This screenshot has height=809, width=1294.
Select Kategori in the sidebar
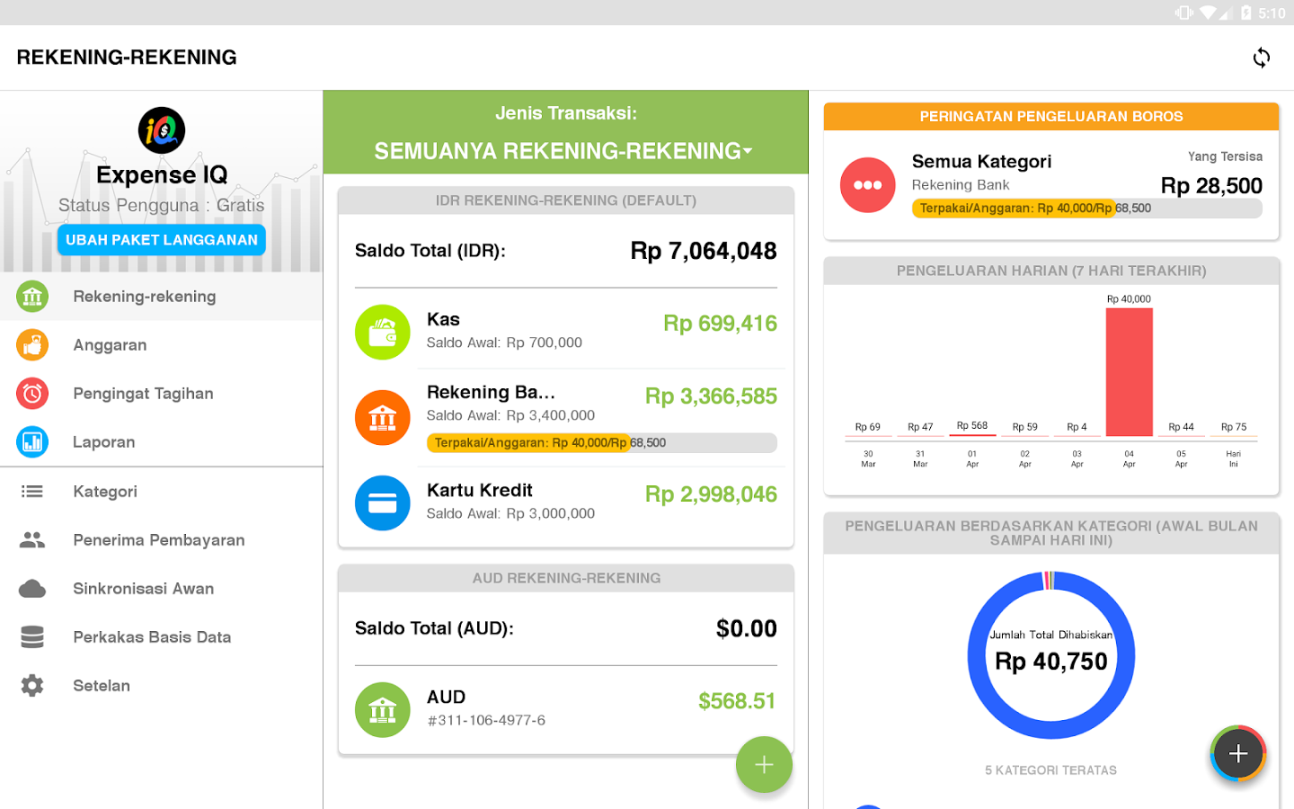tap(162, 492)
